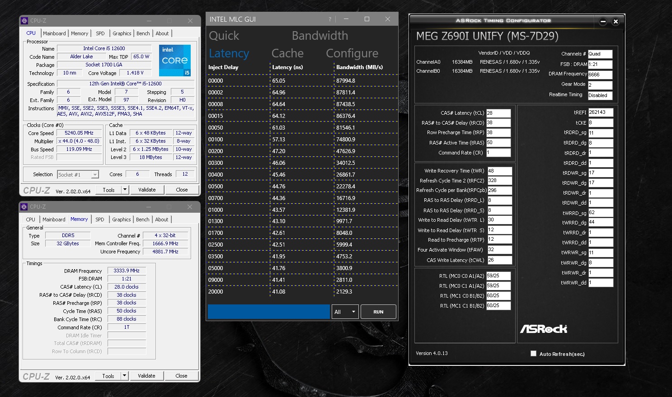Click the Core Voltage value "1.418 V"
The width and height of the screenshot is (672, 397).
pyautogui.click(x=135, y=73)
